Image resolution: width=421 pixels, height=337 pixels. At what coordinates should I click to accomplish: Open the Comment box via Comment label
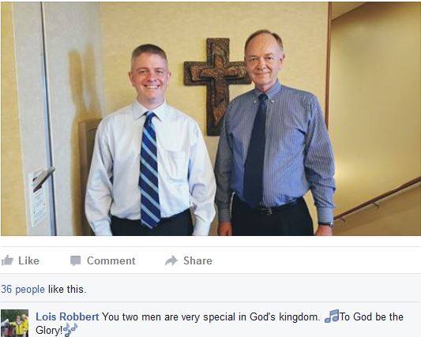tap(111, 260)
